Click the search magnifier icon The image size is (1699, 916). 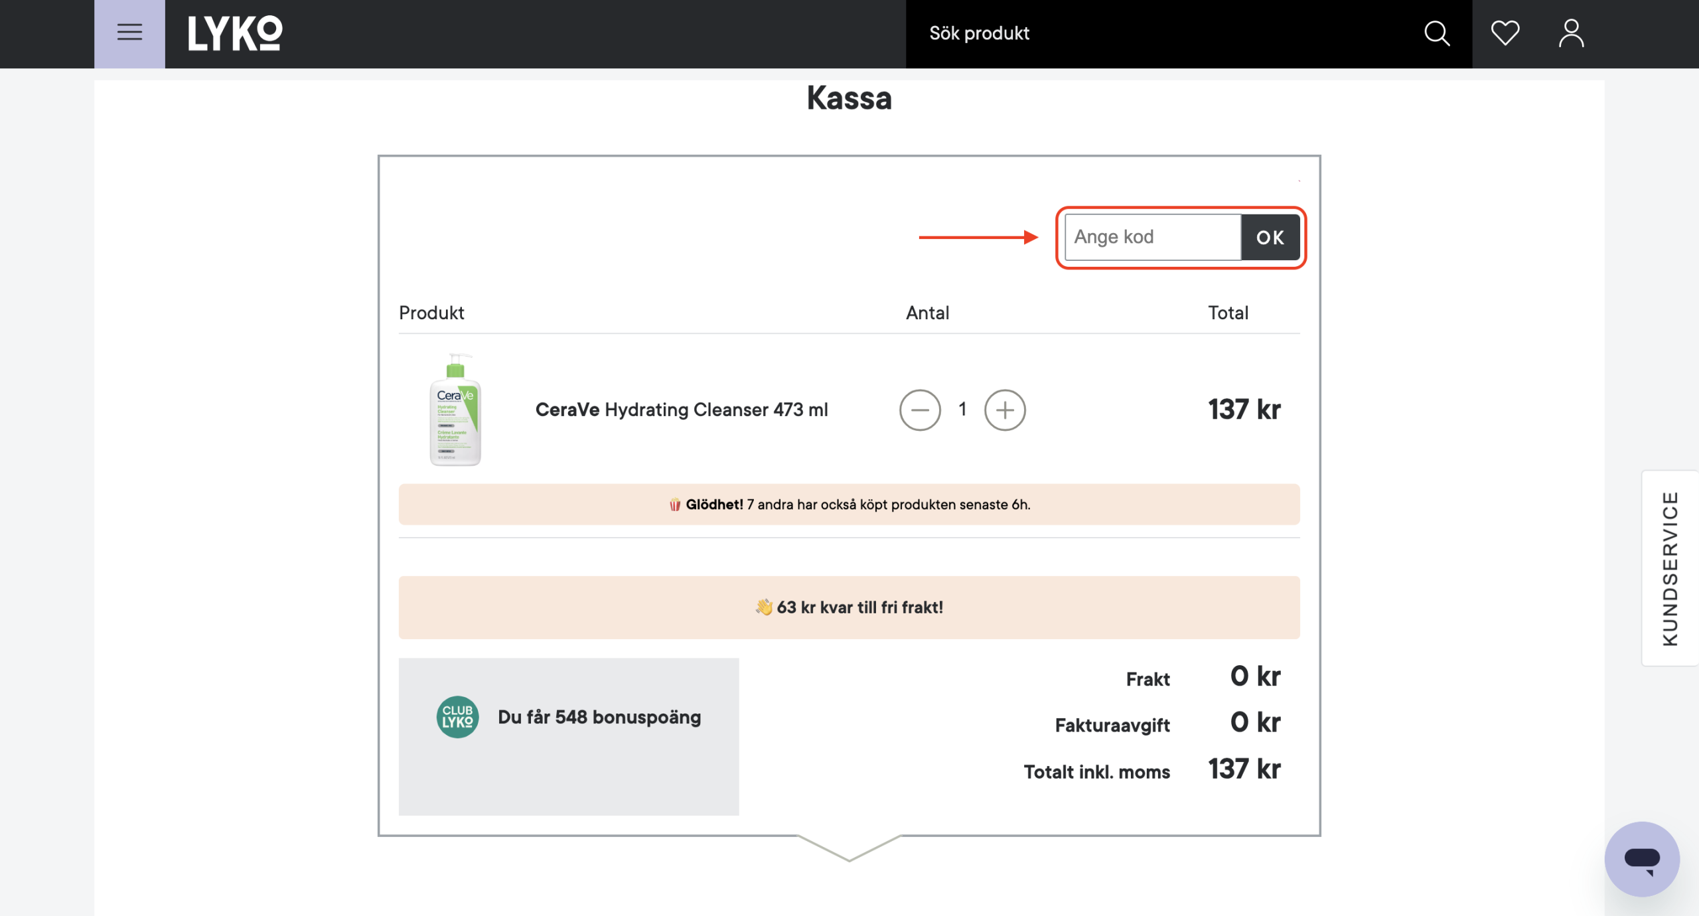[x=1436, y=33]
